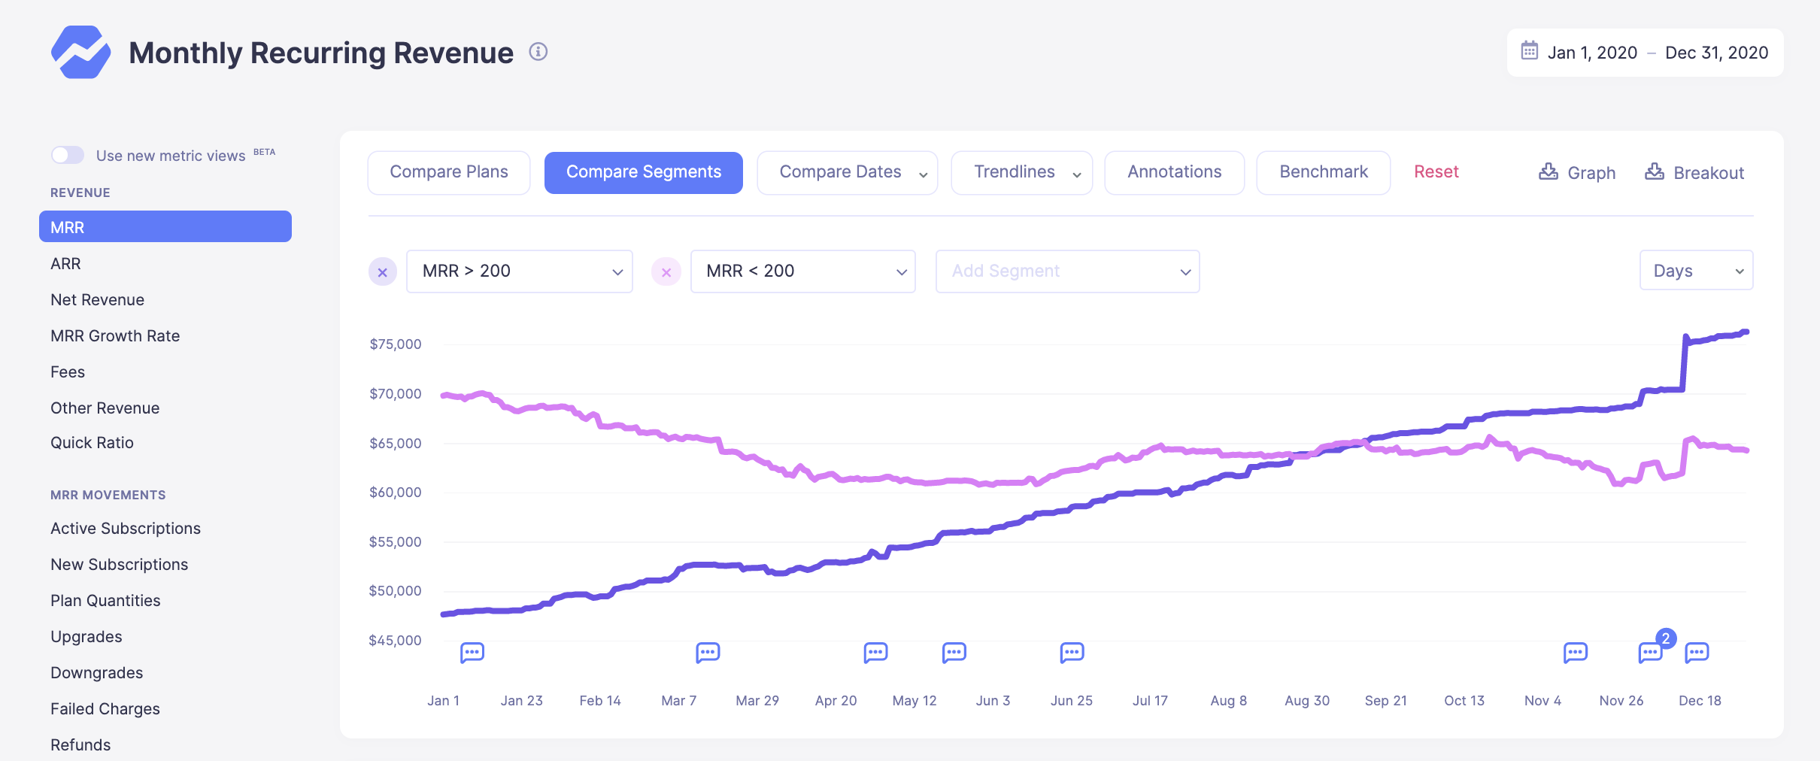Remove the MRR < 200 segment
This screenshot has width=1820, height=761.
pos(666,272)
